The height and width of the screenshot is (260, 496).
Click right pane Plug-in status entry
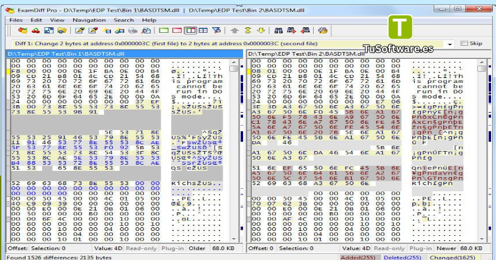(x=420, y=248)
